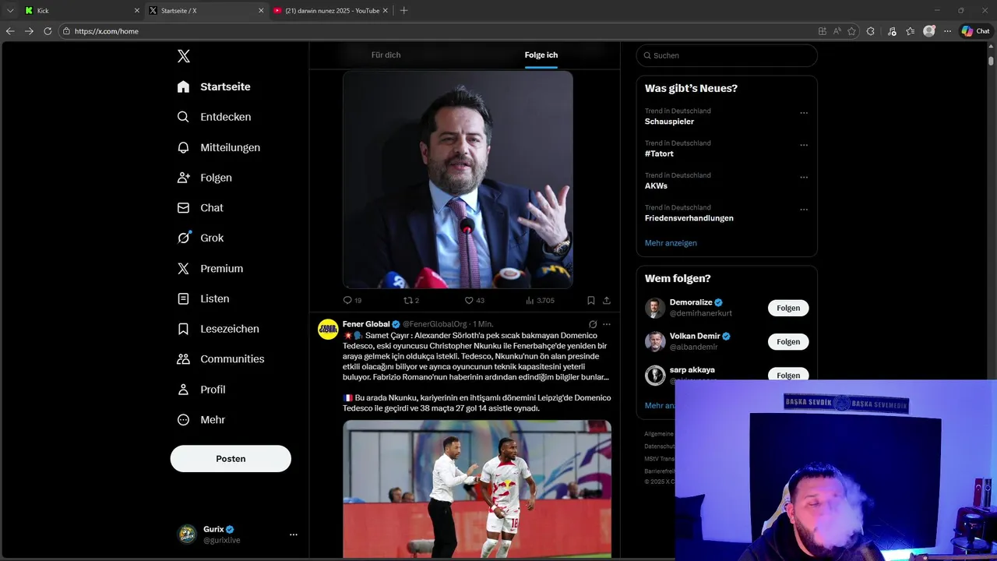The image size is (997, 561).
Task: Open a new browser tab
Action: pyautogui.click(x=403, y=11)
